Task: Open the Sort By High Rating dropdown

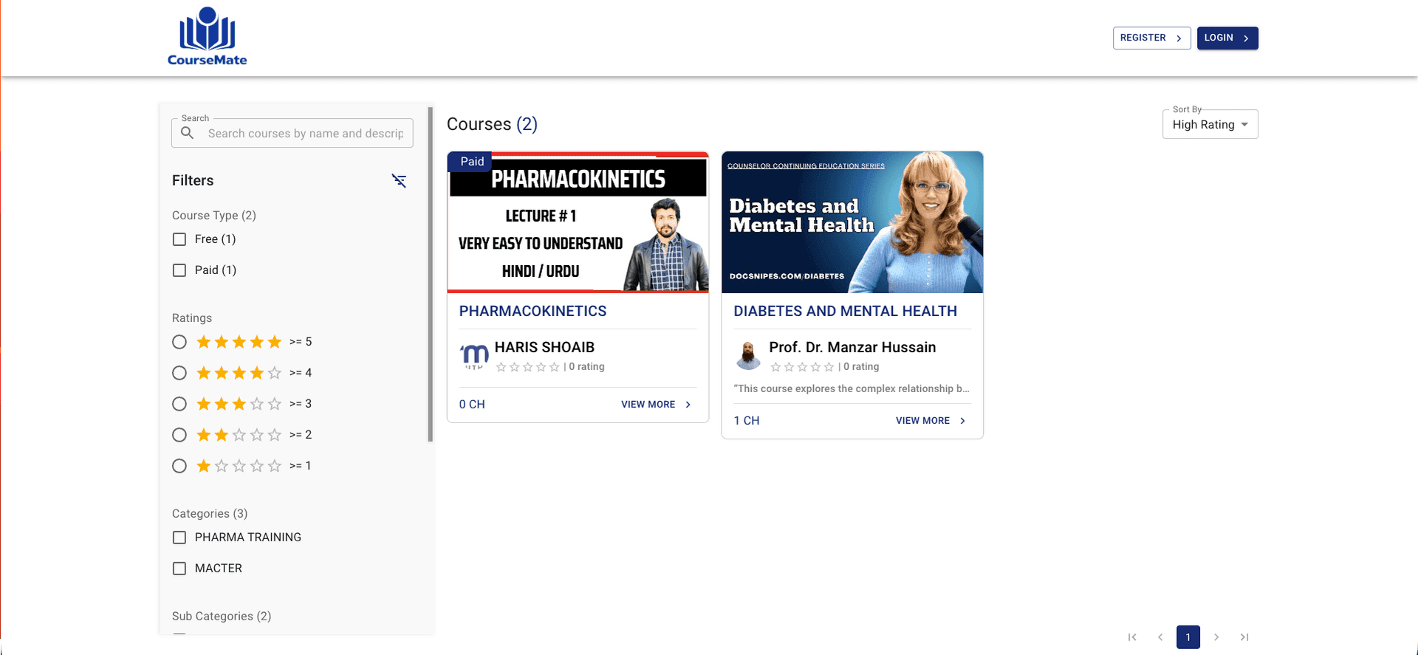Action: click(x=1210, y=124)
